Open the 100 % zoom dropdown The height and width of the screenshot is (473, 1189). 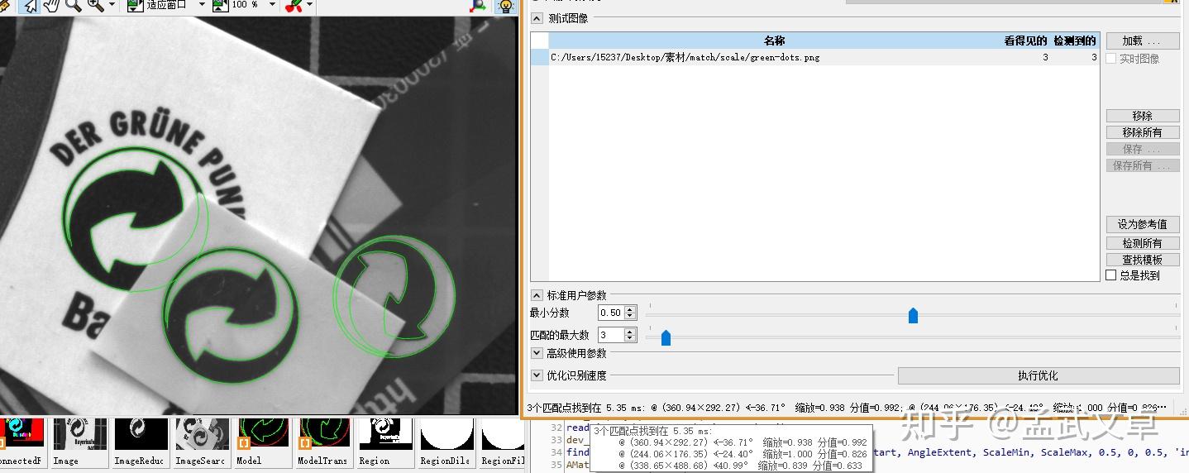tap(271, 5)
